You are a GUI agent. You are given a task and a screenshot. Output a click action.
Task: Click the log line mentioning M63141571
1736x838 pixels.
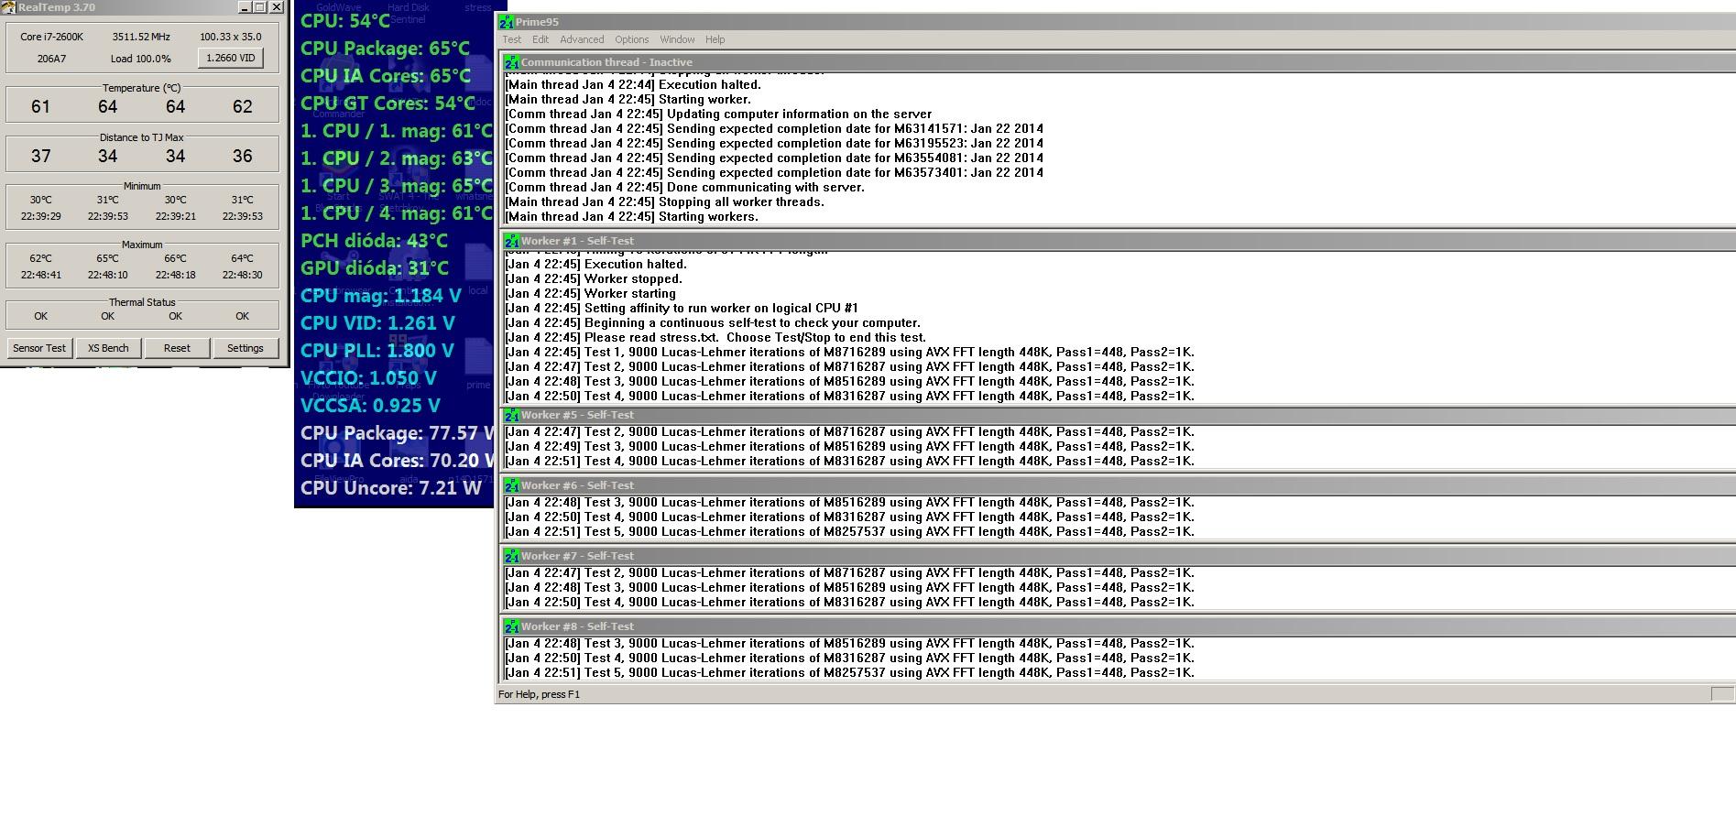pyautogui.click(x=774, y=129)
